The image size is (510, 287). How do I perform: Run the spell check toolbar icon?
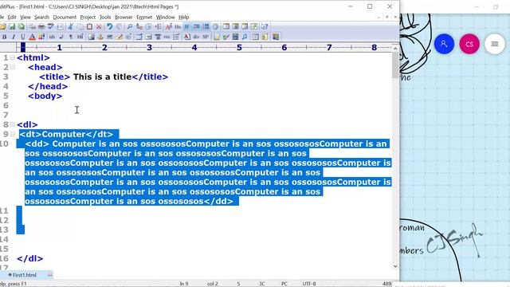coord(51,26)
